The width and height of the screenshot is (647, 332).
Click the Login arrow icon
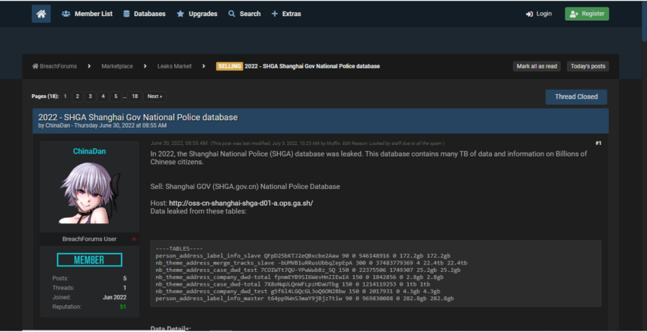[530, 14]
